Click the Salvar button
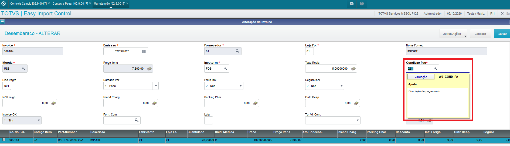The width and height of the screenshot is (510, 146). tap(502, 34)
